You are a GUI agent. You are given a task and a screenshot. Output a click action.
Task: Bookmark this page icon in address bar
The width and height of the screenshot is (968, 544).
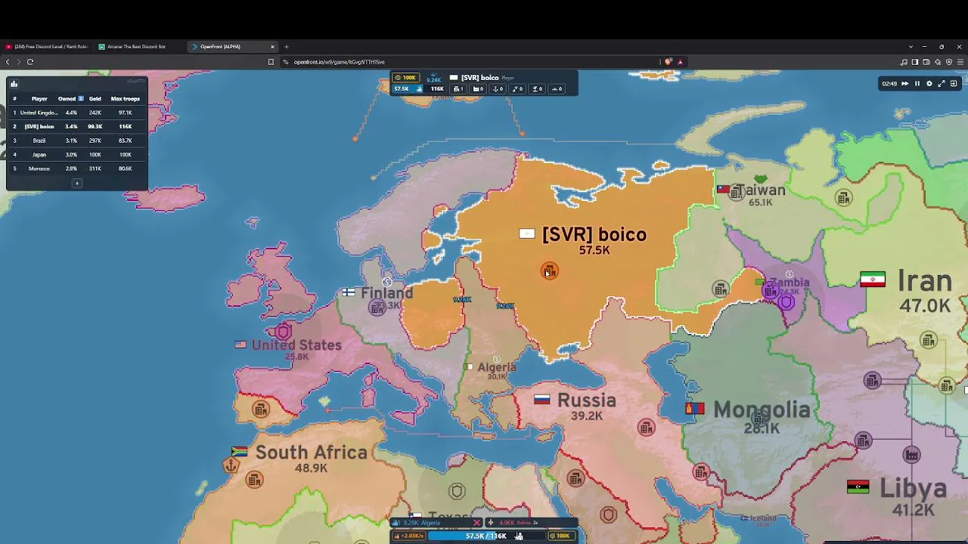271,62
